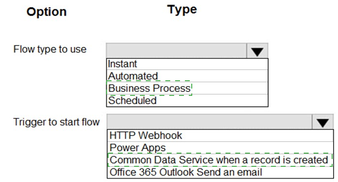Select last entry in flow type list
Viewport: 338px width, 182px height.
[x=187, y=100]
